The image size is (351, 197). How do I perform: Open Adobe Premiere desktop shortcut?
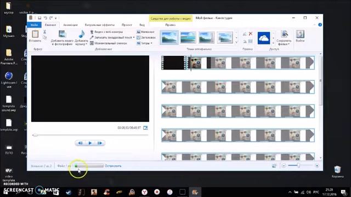tap(9, 57)
